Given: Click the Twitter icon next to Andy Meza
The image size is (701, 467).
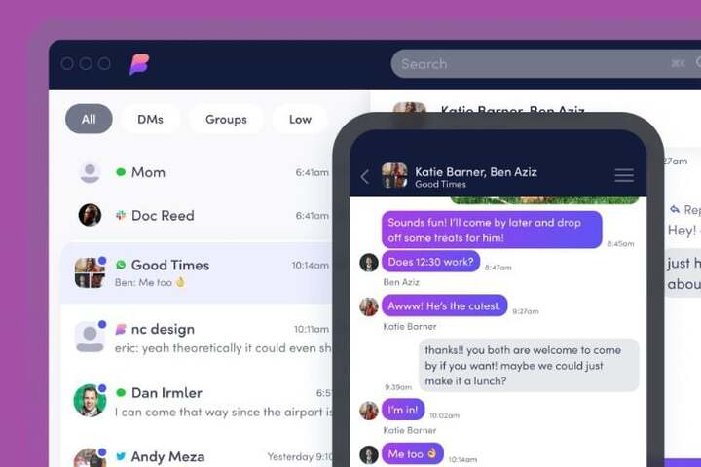Looking at the screenshot, I should pyautogui.click(x=121, y=456).
